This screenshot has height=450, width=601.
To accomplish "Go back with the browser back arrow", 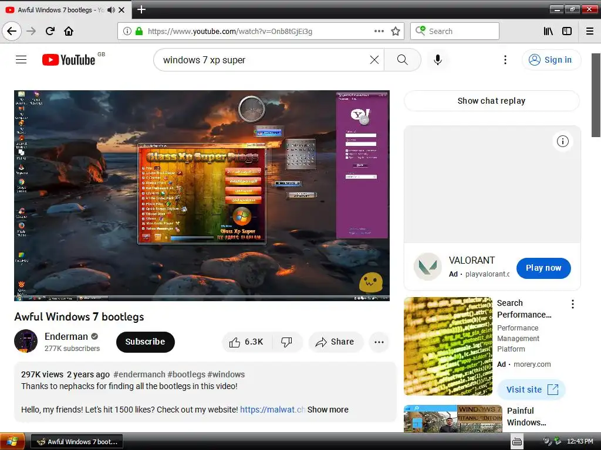I will (12, 31).
